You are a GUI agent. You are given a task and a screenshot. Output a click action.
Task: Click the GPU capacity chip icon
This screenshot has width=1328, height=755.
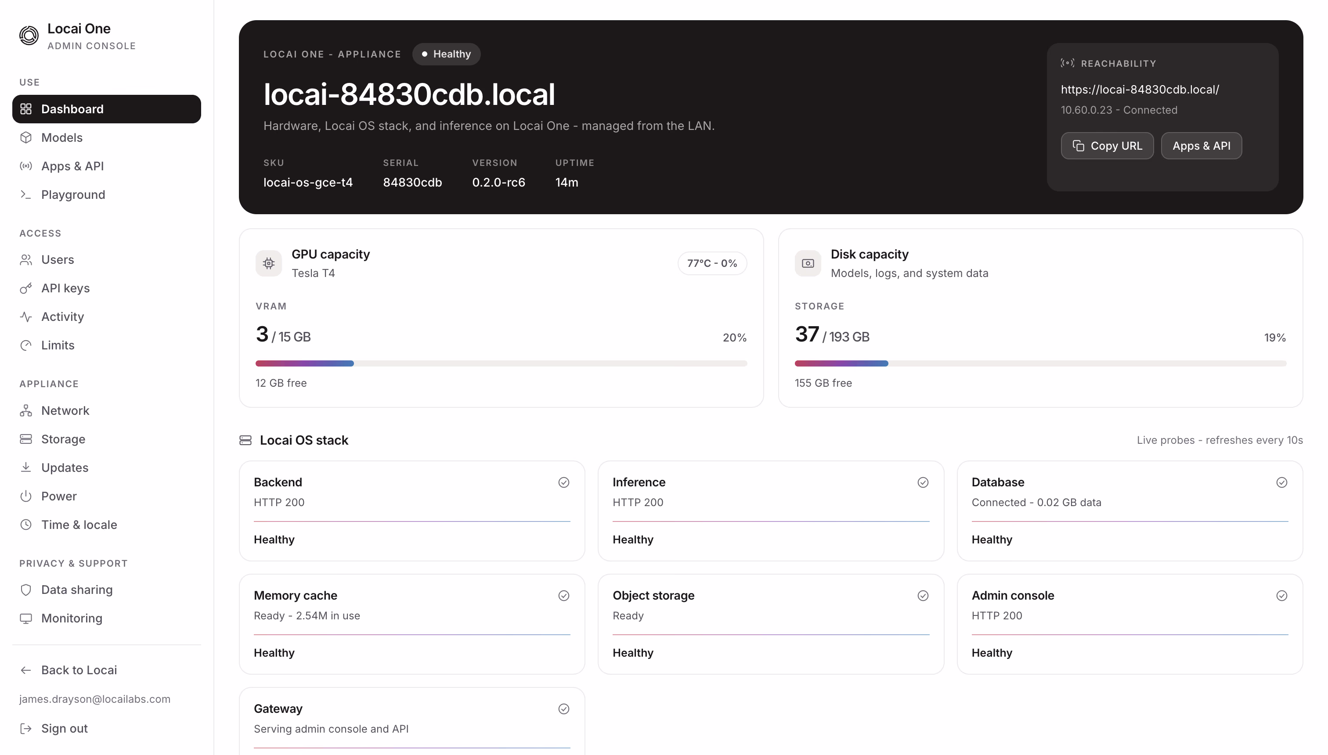pyautogui.click(x=269, y=263)
